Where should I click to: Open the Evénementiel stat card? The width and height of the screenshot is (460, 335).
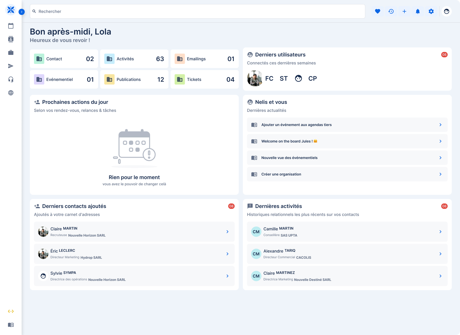(64, 79)
